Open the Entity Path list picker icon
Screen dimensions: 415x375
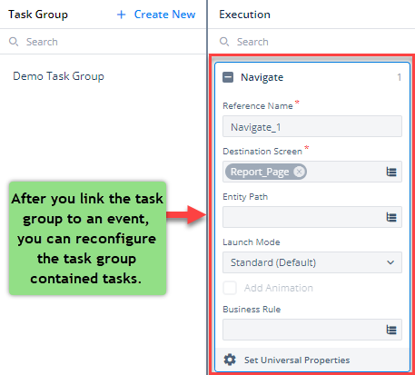(391, 217)
